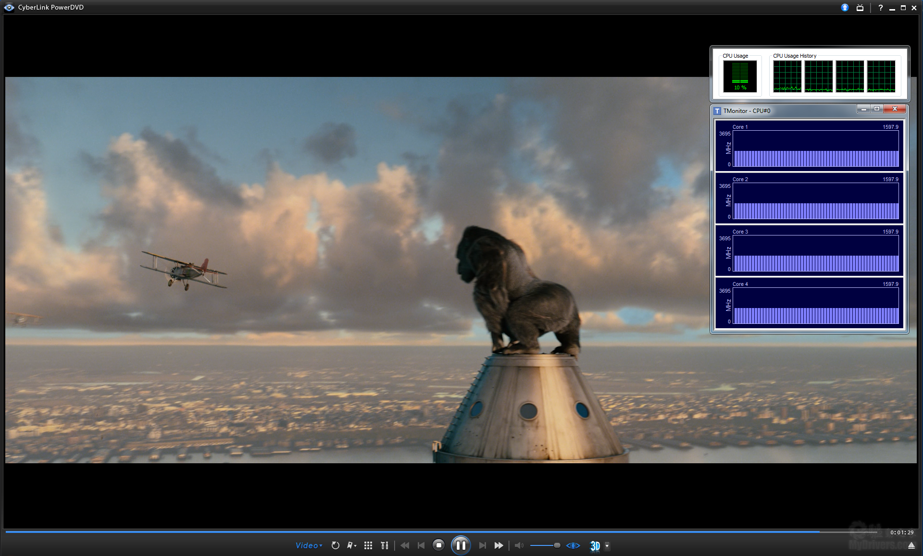Open the menu grid icon
Image resolution: width=923 pixels, height=556 pixels.
[x=368, y=545]
